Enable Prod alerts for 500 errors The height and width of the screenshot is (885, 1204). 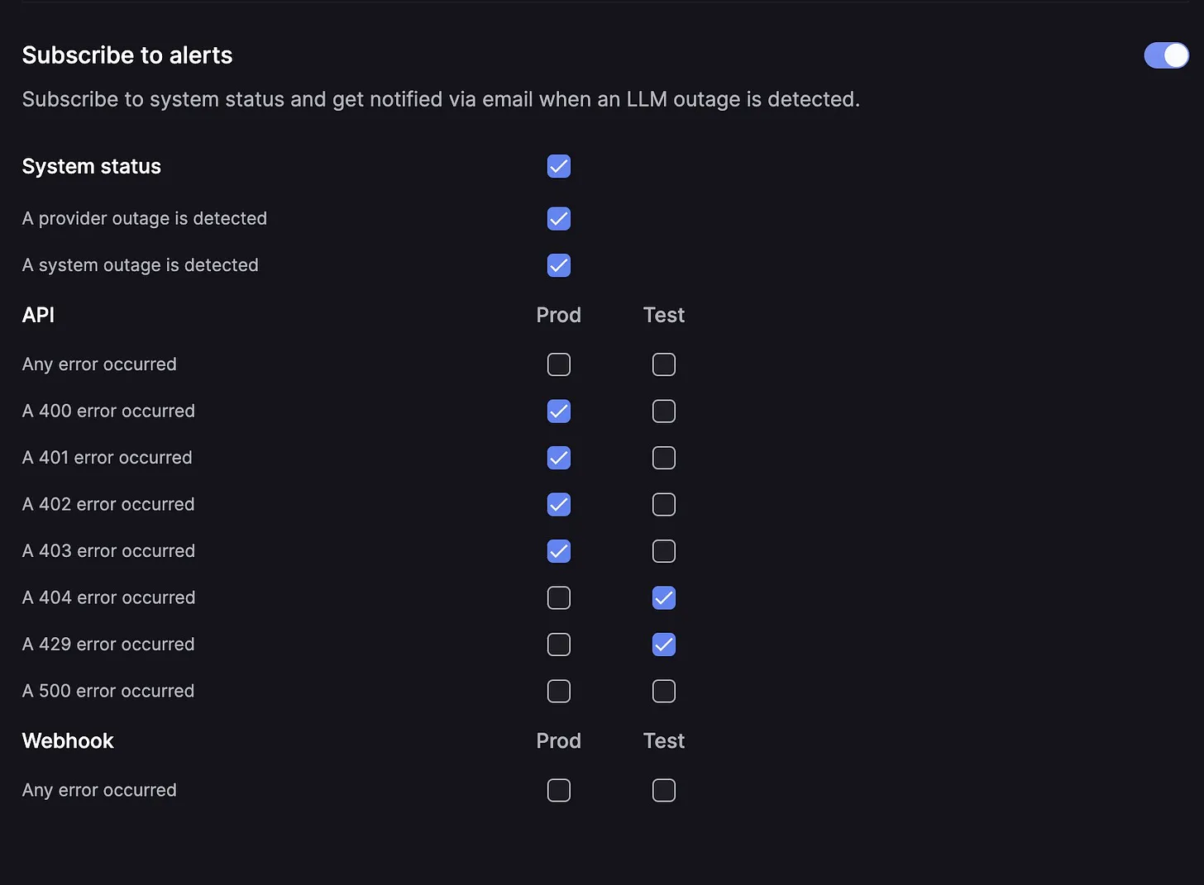coord(558,691)
